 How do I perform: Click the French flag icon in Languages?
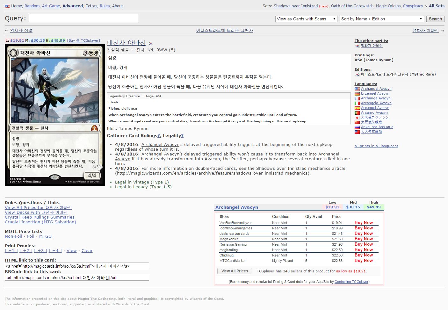pos(357,98)
